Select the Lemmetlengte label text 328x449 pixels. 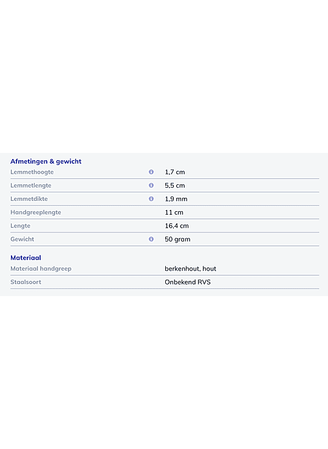click(31, 186)
